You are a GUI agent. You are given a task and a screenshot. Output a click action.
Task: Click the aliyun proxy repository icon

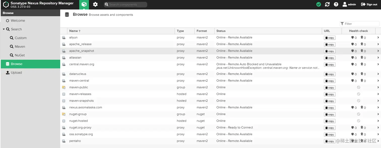pyautogui.click(x=64, y=38)
